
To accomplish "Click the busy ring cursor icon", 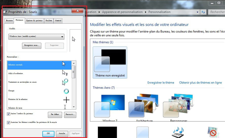I will point(66,91).
